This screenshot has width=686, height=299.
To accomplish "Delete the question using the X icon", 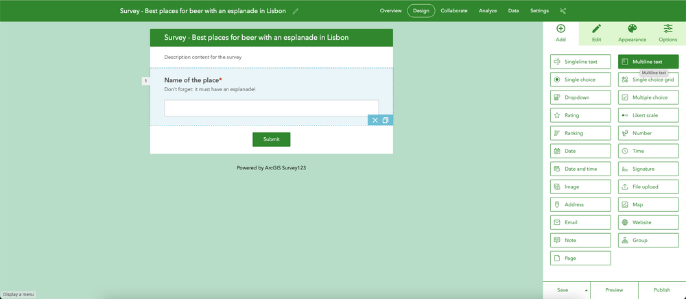I will click(x=375, y=121).
